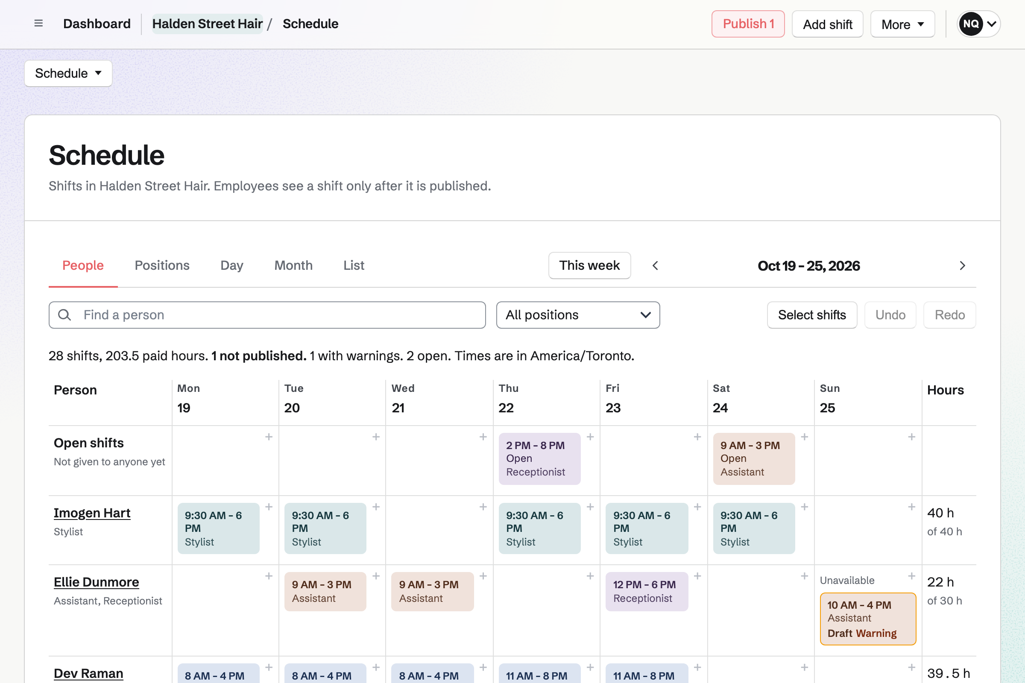Go to previous week arrow
The image size is (1025, 683).
point(655,266)
